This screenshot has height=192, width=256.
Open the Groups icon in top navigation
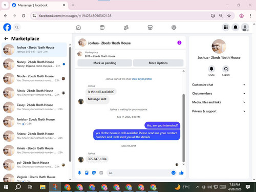tap(174, 27)
